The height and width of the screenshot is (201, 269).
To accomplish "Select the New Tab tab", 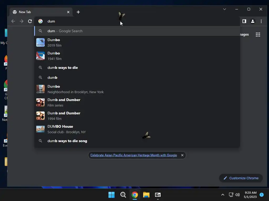I will (41, 12).
